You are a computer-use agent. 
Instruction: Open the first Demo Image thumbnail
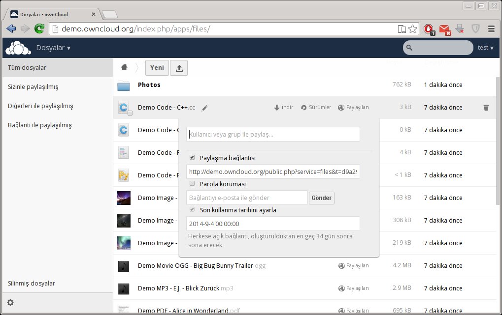(x=124, y=198)
